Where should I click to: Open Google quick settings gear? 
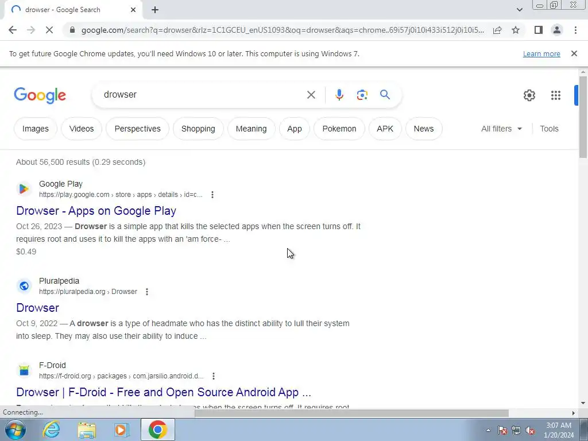[529, 95]
